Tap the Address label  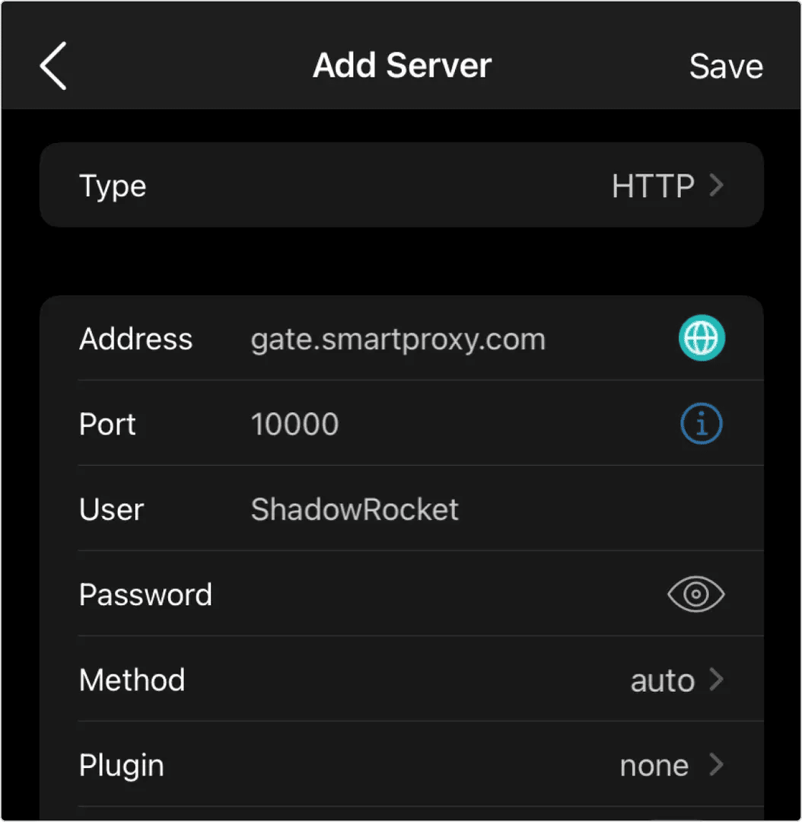point(135,339)
